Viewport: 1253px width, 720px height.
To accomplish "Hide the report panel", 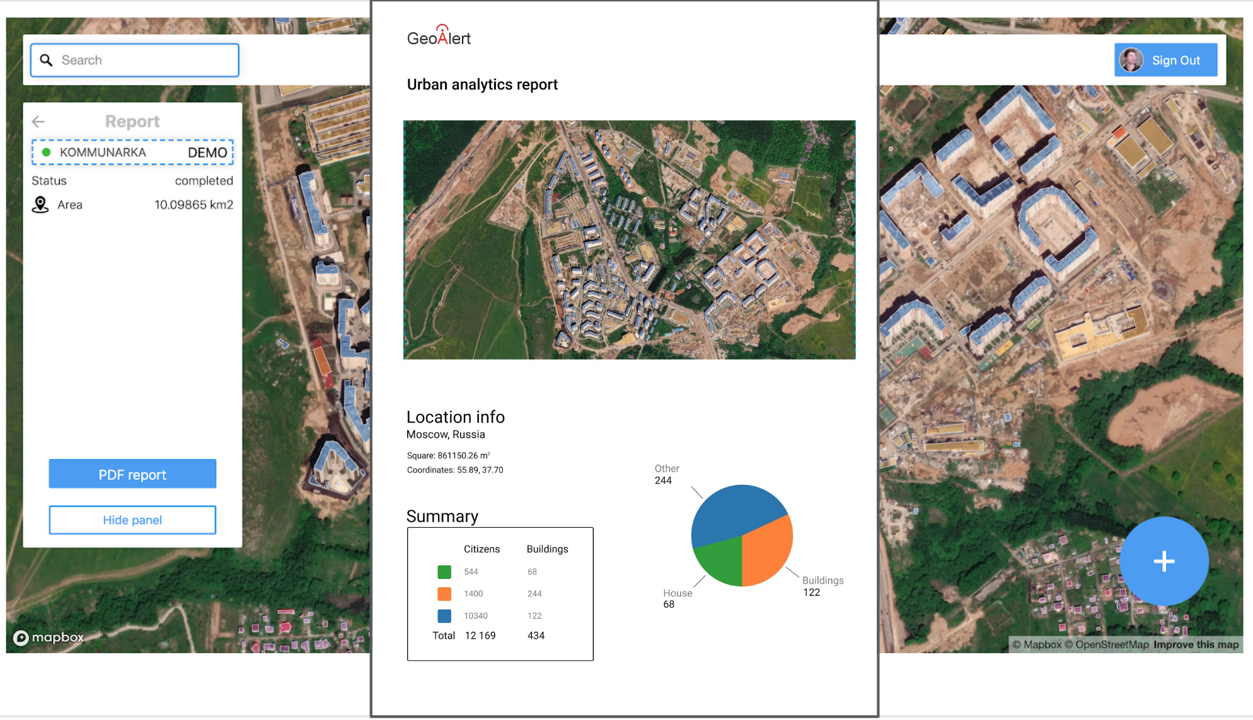I will (132, 520).
